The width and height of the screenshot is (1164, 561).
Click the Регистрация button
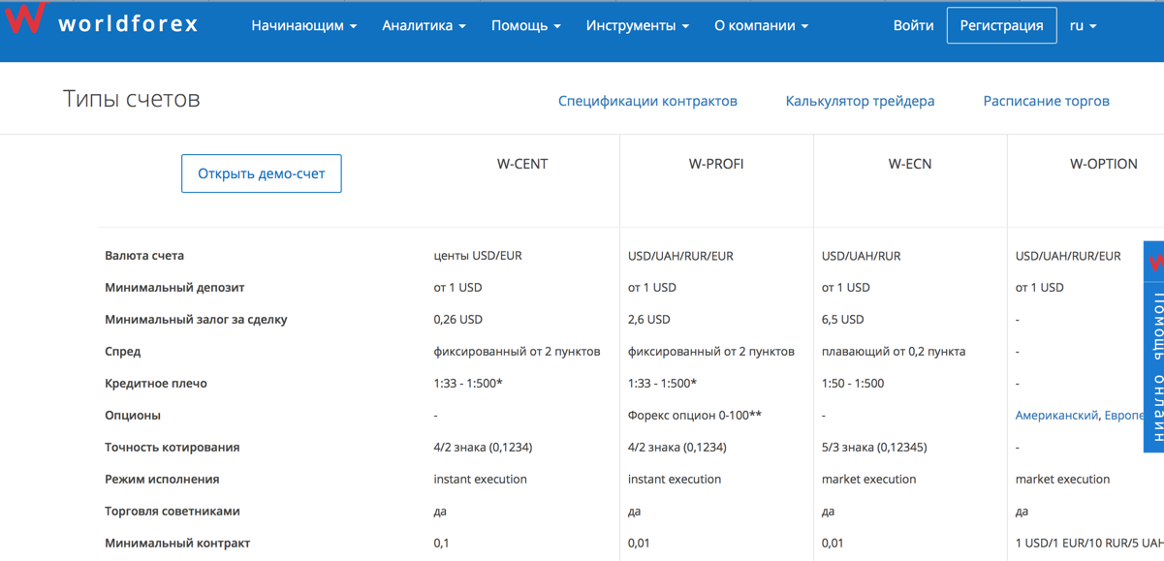point(1001,25)
